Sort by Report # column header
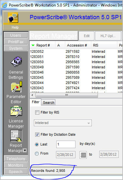 coord(42,45)
